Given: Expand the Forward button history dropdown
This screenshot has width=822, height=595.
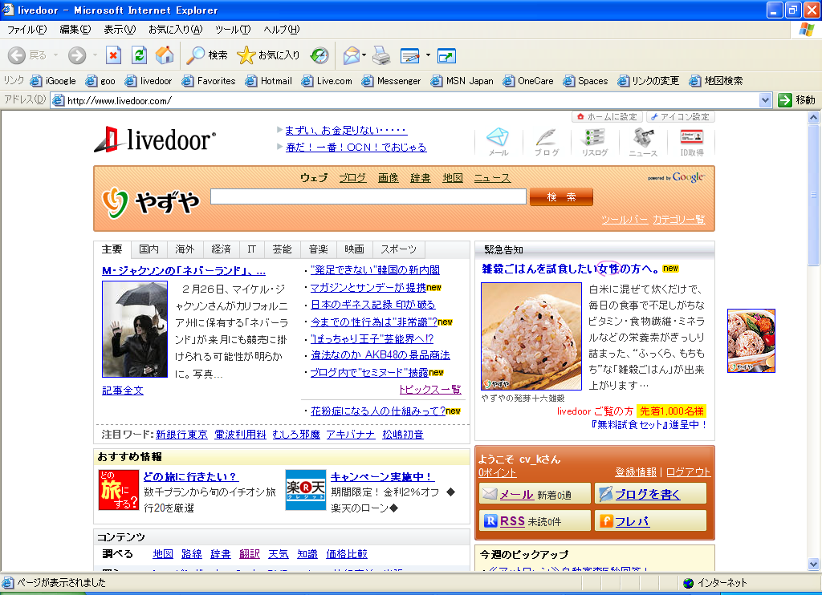Looking at the screenshot, I should 95,55.
